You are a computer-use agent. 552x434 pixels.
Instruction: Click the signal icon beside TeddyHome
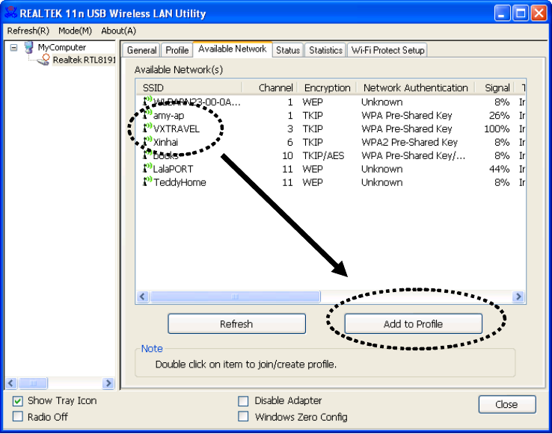pyautogui.click(x=147, y=181)
